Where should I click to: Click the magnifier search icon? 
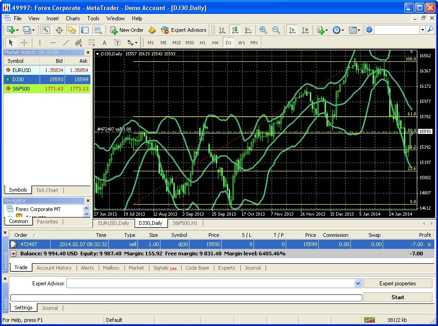pyautogui.click(x=431, y=30)
